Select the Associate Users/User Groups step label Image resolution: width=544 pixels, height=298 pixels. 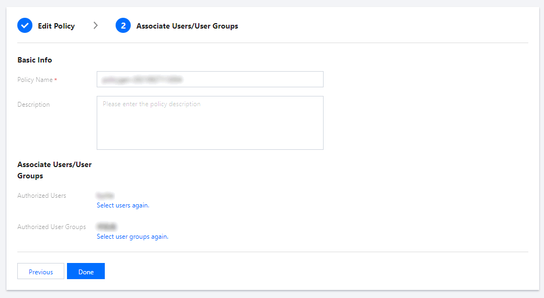click(x=187, y=26)
